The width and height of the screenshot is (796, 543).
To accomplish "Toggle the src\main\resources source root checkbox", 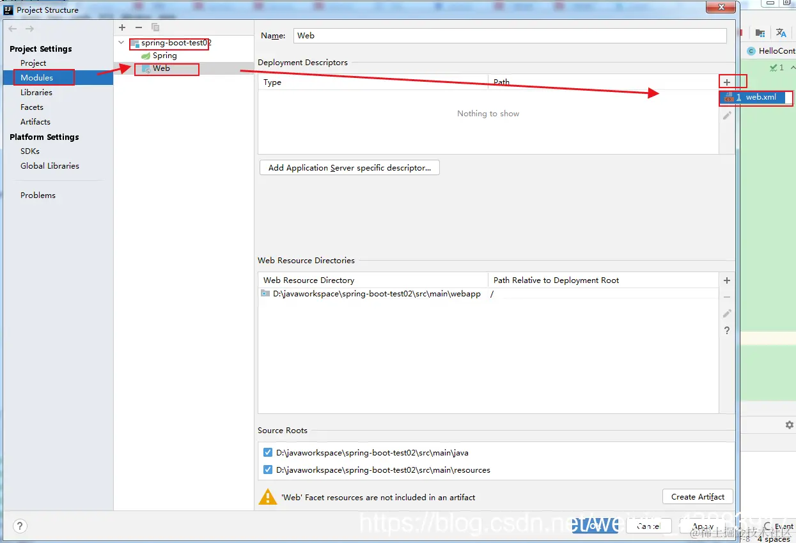I will click(268, 470).
